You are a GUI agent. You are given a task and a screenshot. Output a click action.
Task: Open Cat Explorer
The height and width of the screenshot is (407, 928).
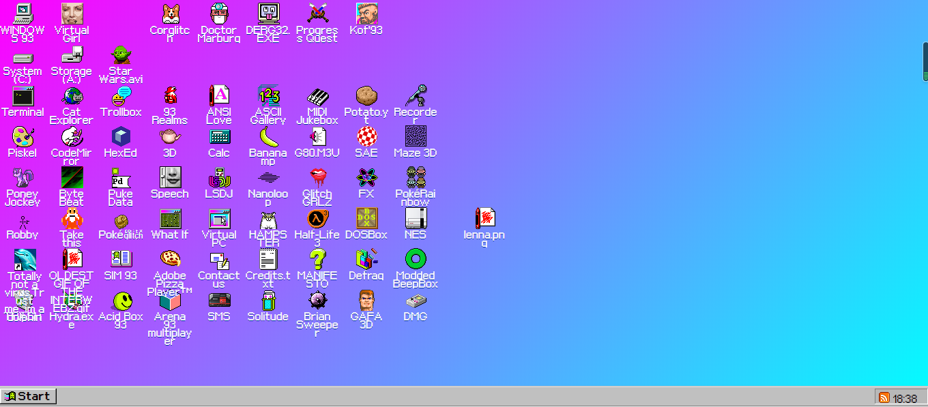point(71,95)
